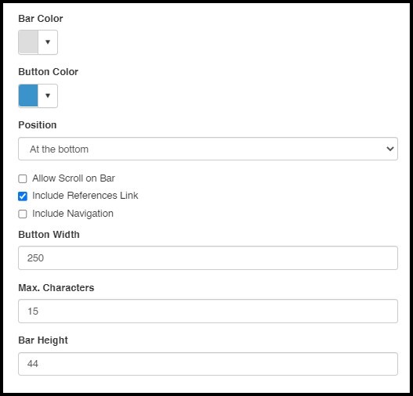Focus the Max. Characters input field

(208, 311)
